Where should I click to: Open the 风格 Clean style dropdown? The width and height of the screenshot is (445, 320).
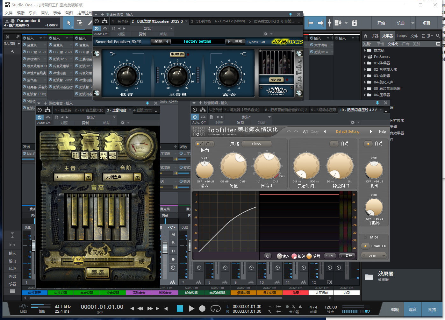point(256,144)
